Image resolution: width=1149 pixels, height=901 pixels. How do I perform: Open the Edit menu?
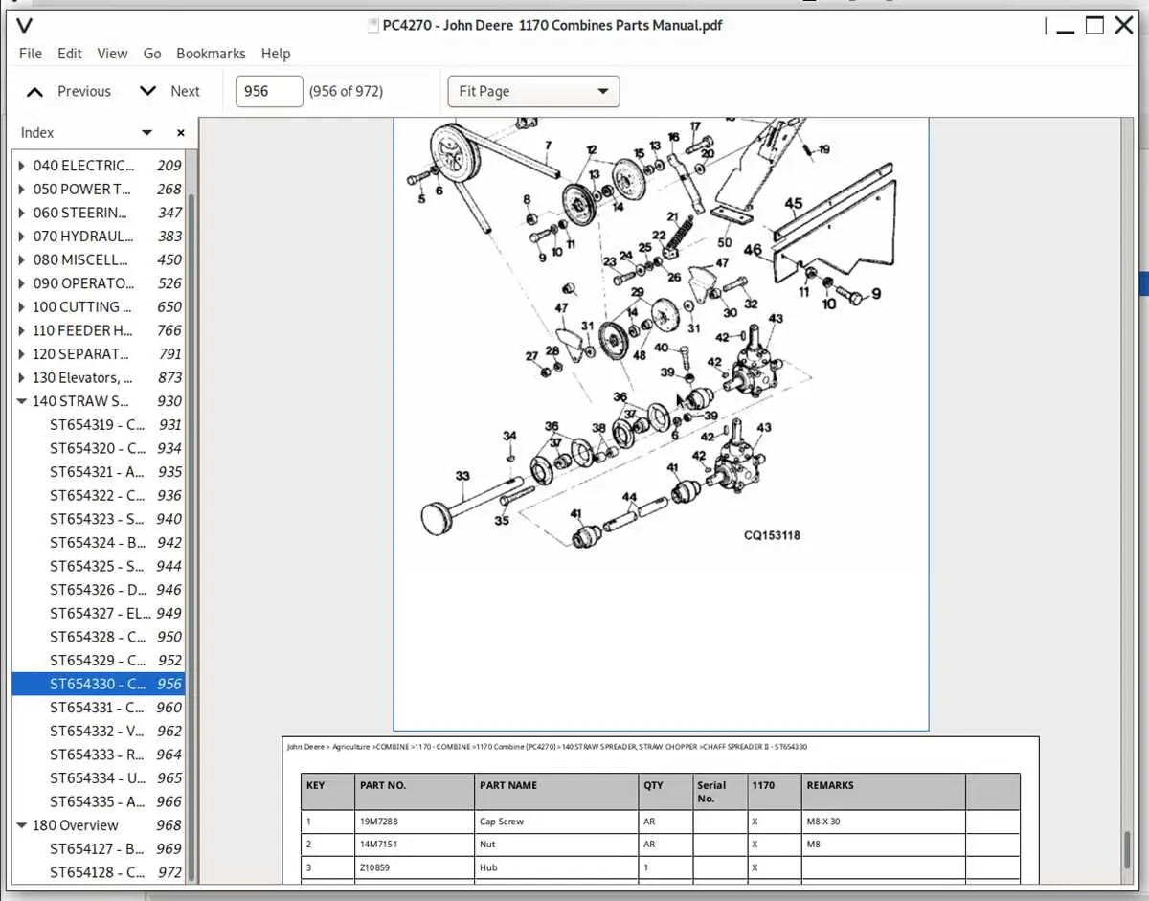click(70, 54)
